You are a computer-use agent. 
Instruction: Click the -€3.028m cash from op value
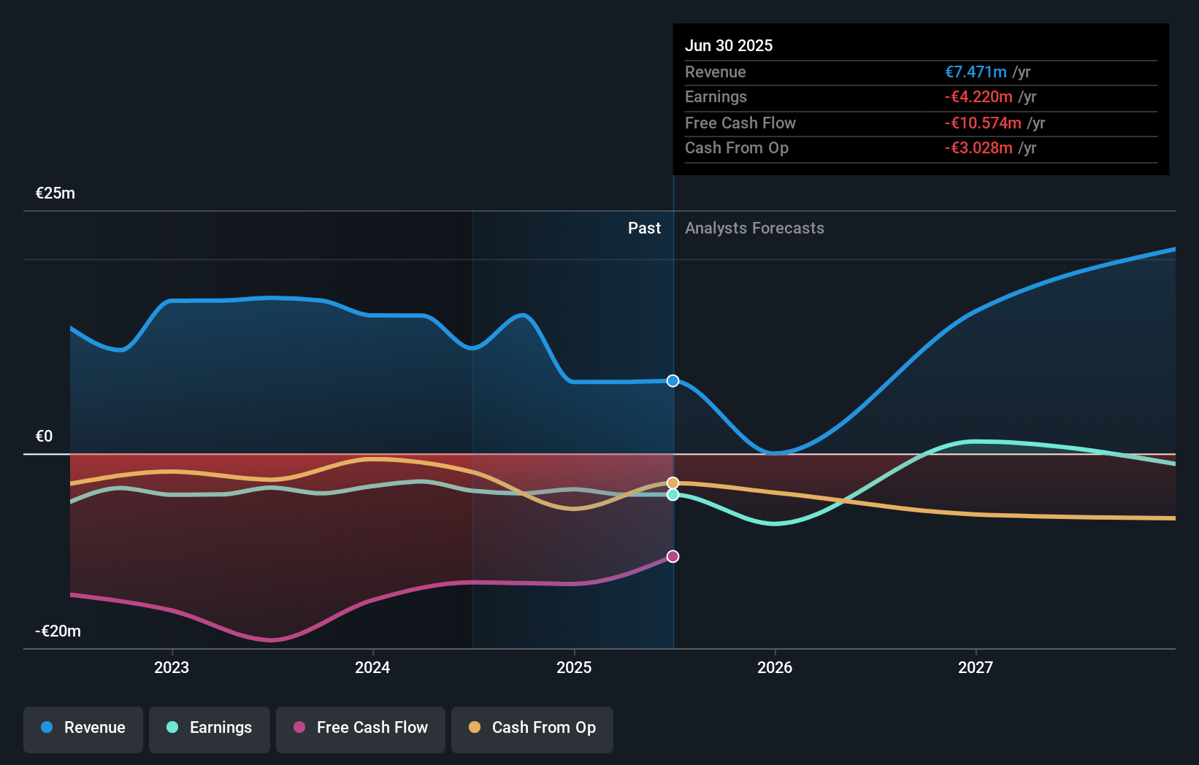pos(978,148)
